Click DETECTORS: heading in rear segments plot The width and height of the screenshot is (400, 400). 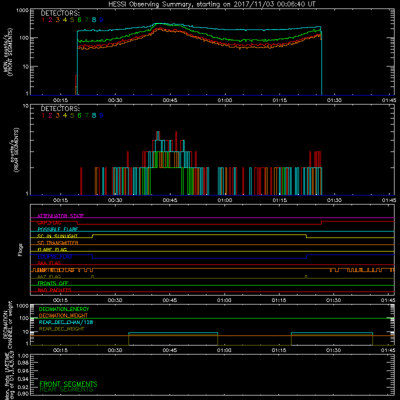point(60,109)
